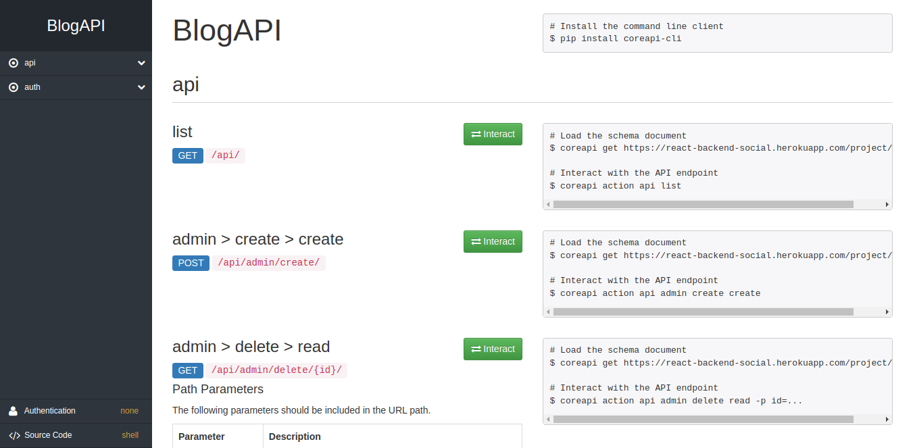Screen dimensions: 913x448
Task: Click the BlogAPI sidebar title
Action: pyautogui.click(x=76, y=26)
